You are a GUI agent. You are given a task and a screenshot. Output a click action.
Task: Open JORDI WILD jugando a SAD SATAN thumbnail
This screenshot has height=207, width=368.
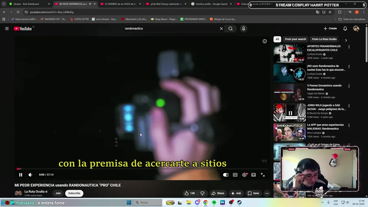(x=290, y=112)
